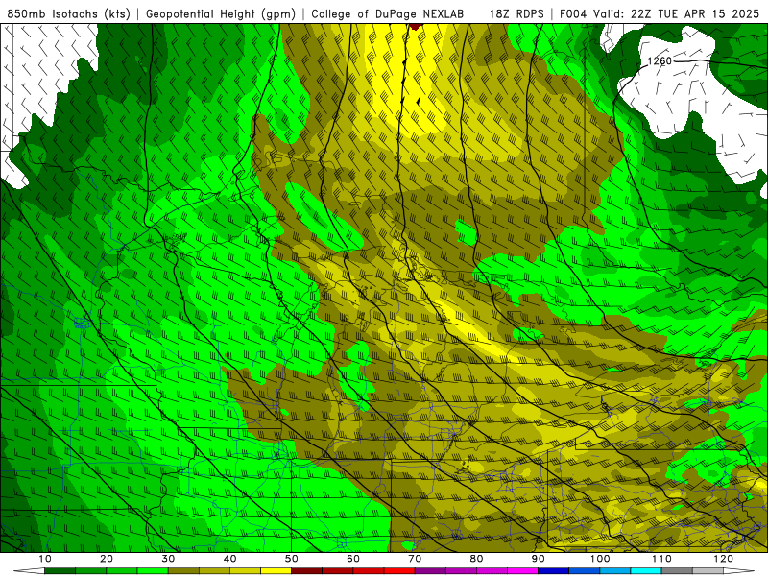Click the 100 kts scale label
This screenshot has width=768, height=576.
[x=600, y=559]
